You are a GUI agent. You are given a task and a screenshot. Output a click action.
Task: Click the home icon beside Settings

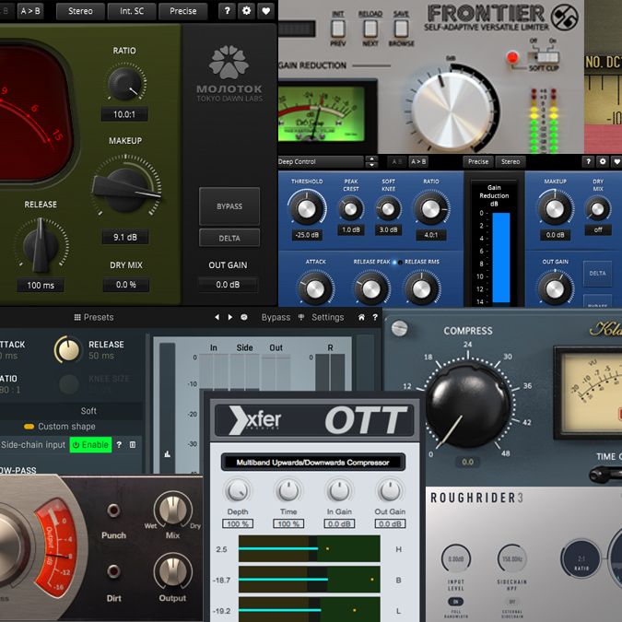pyautogui.click(x=361, y=317)
